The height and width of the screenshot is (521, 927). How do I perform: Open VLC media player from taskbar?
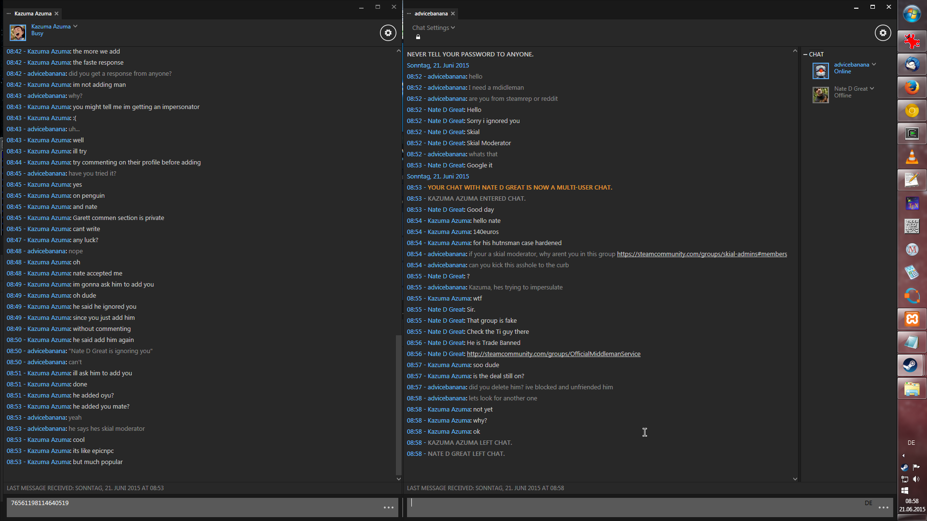point(912,157)
